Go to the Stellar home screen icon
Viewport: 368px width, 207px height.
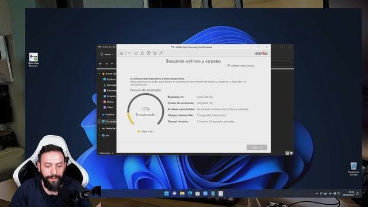click(136, 53)
